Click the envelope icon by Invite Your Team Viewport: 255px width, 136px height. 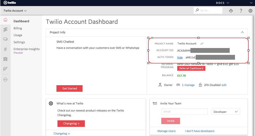[155, 103]
